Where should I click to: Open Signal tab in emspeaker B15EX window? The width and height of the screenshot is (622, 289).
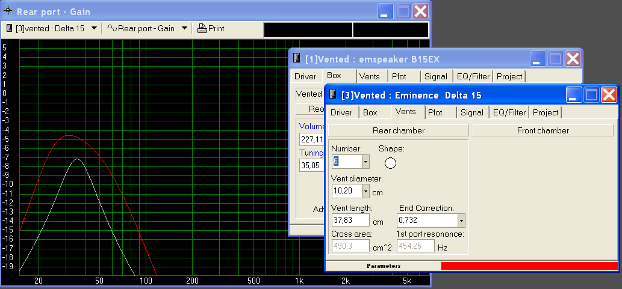[436, 77]
